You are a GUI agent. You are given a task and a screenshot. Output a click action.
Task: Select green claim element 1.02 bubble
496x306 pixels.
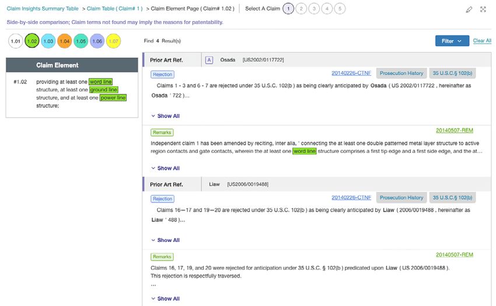(32, 41)
